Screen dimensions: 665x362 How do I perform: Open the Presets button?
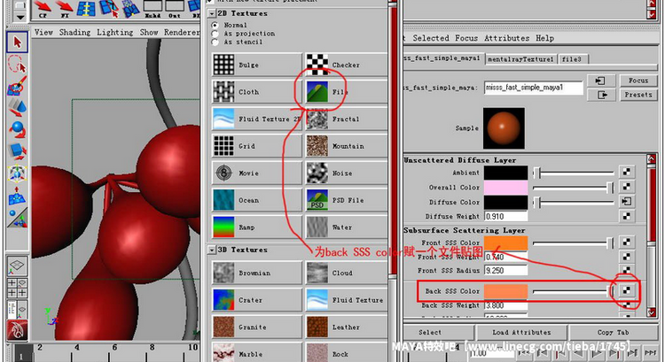[638, 95]
